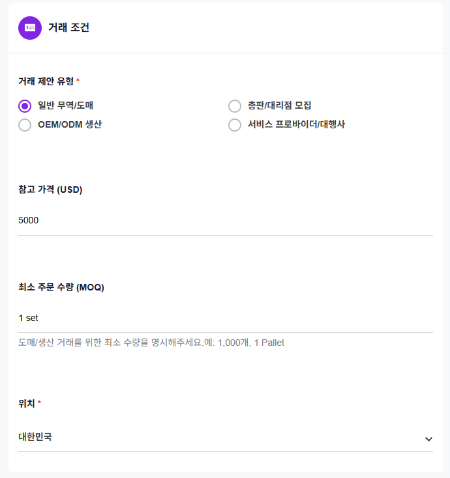This screenshot has height=478, width=450.
Task: Select the '일반 무역/도매' radio circle
Action: (25, 106)
